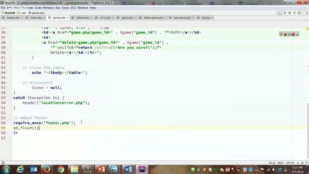Switch to the default.php tab
309x174 pixels.
81,18
